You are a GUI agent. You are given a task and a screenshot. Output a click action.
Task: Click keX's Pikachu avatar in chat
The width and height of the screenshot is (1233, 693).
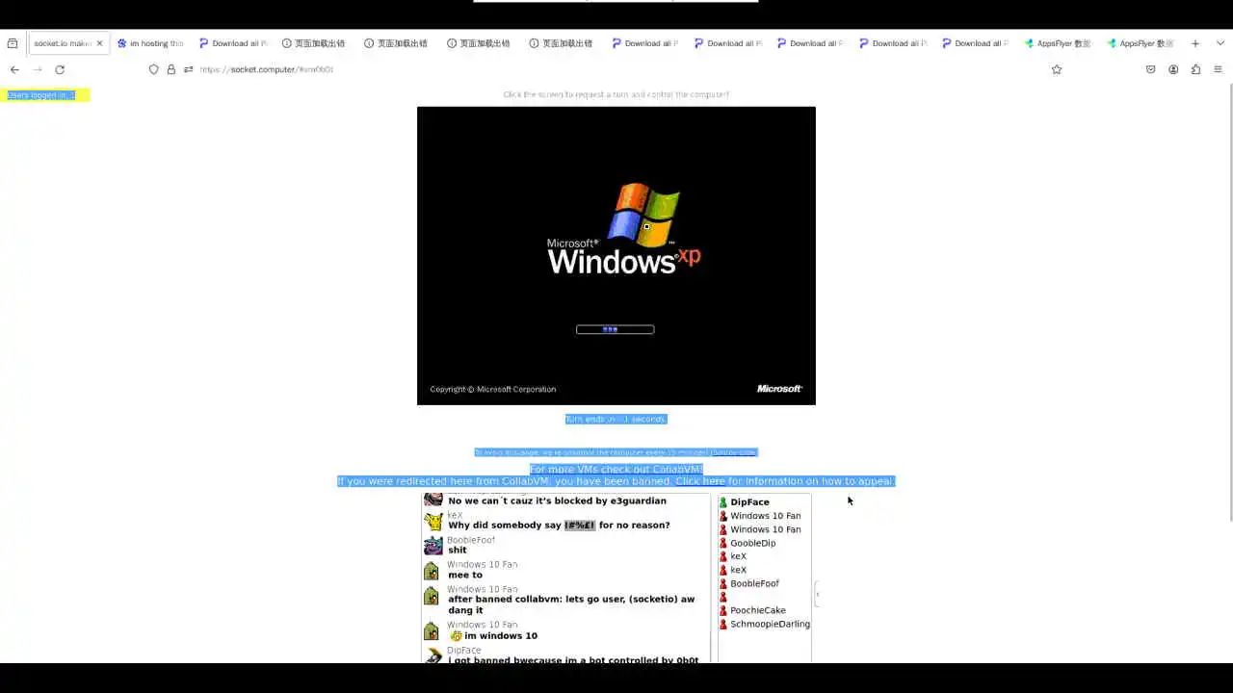(433, 521)
